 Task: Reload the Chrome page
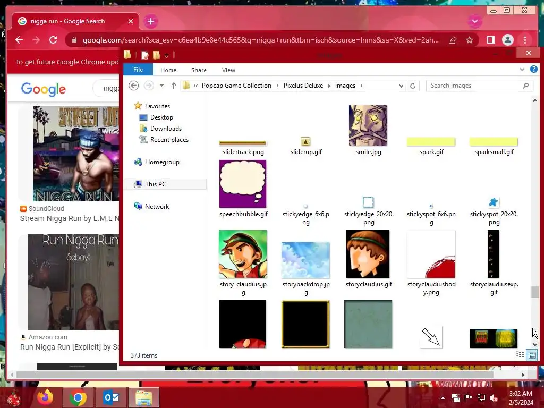pos(53,40)
